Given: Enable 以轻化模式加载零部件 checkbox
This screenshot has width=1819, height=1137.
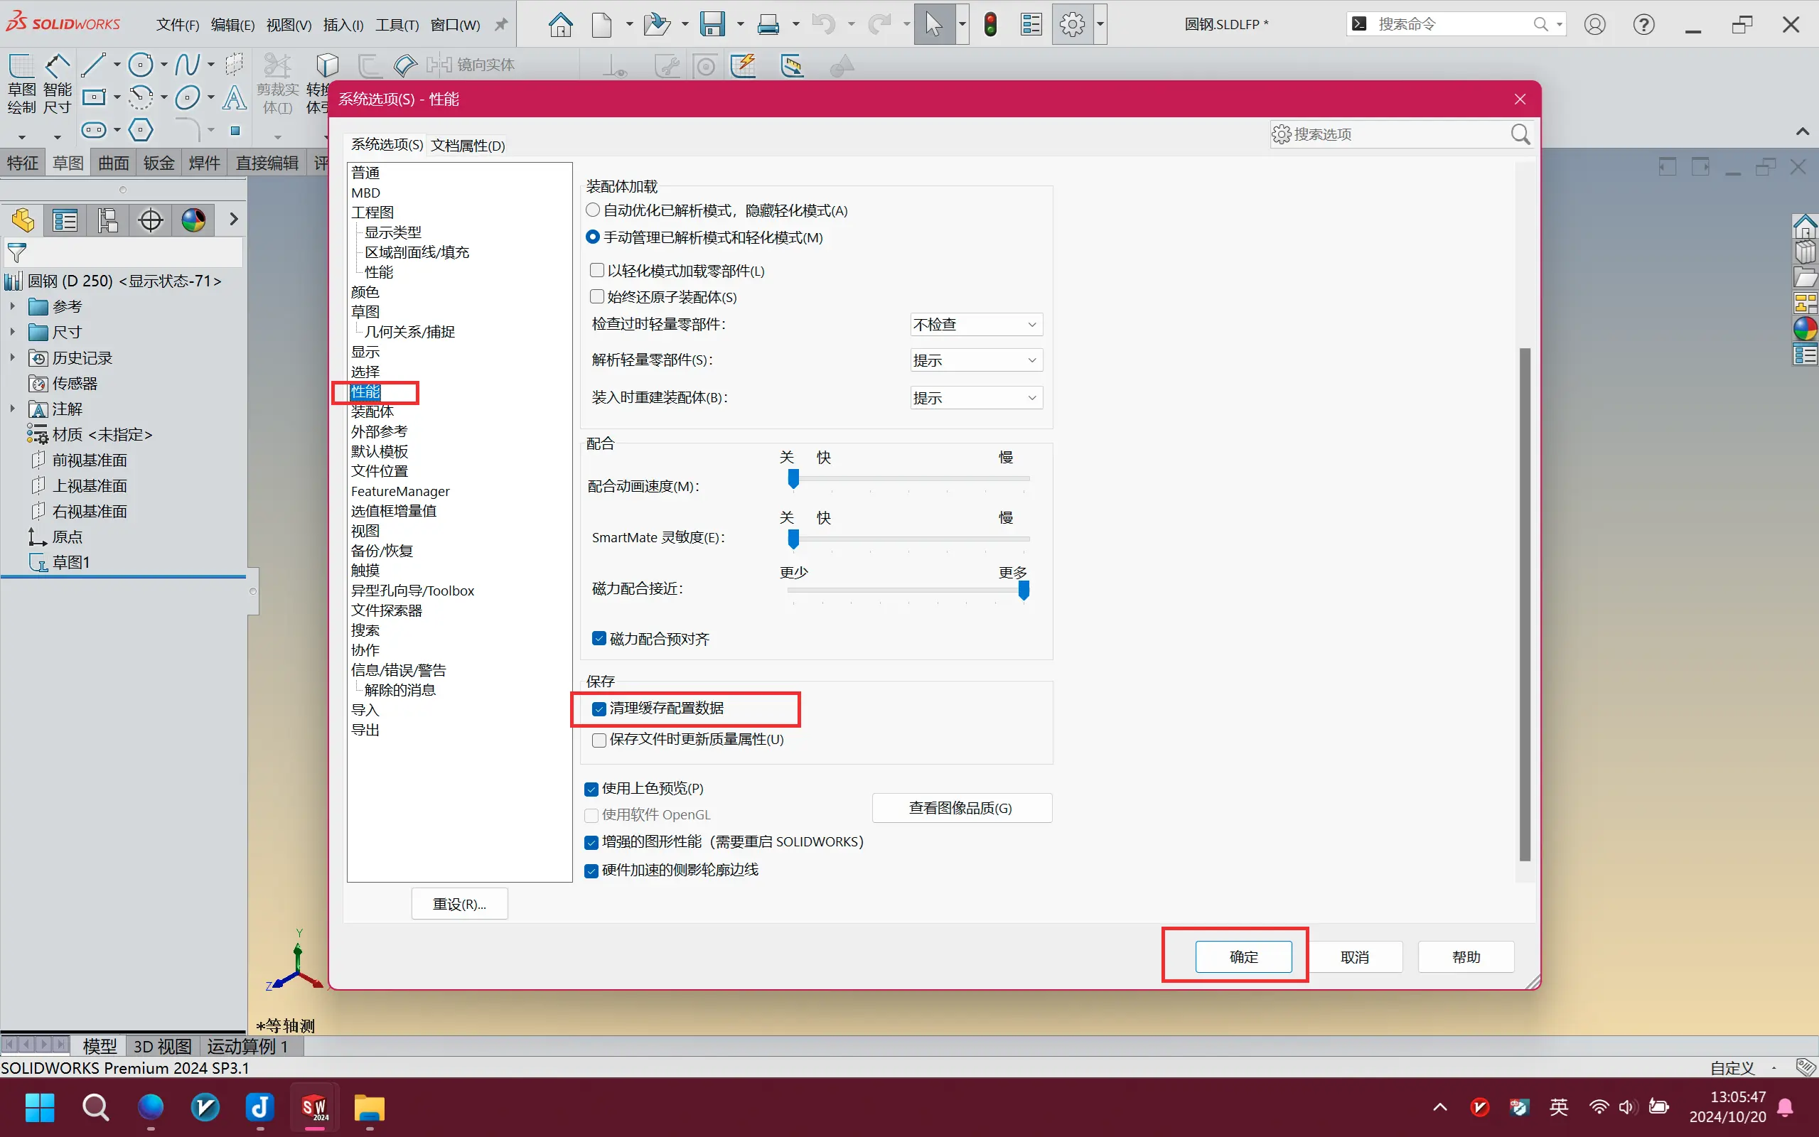Looking at the screenshot, I should pos(597,270).
